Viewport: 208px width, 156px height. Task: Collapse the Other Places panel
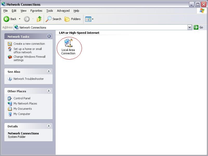(x=49, y=91)
